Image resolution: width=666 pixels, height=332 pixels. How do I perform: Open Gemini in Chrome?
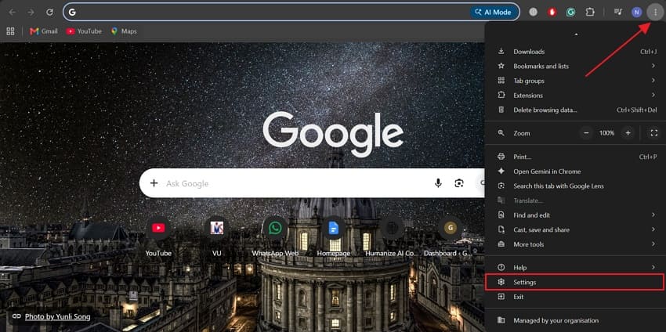[576, 171]
